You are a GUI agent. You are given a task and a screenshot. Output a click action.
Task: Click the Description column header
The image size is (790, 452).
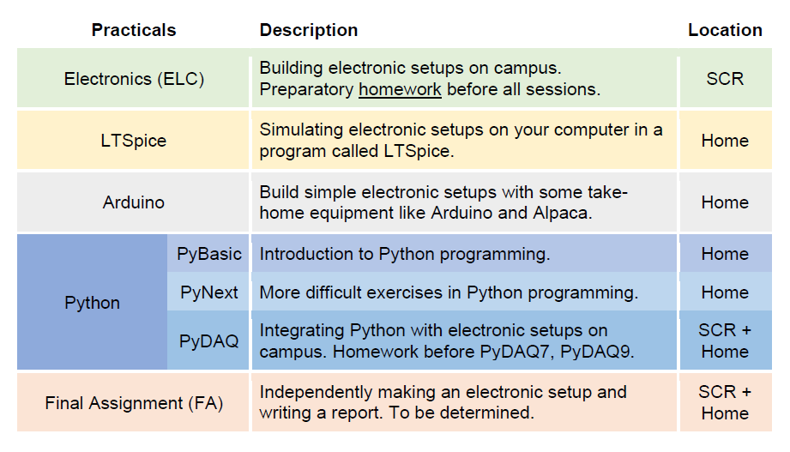pyautogui.click(x=309, y=30)
